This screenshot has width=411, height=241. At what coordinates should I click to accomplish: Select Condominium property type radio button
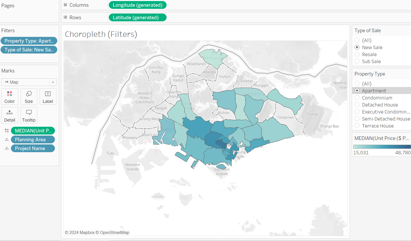[357, 98]
